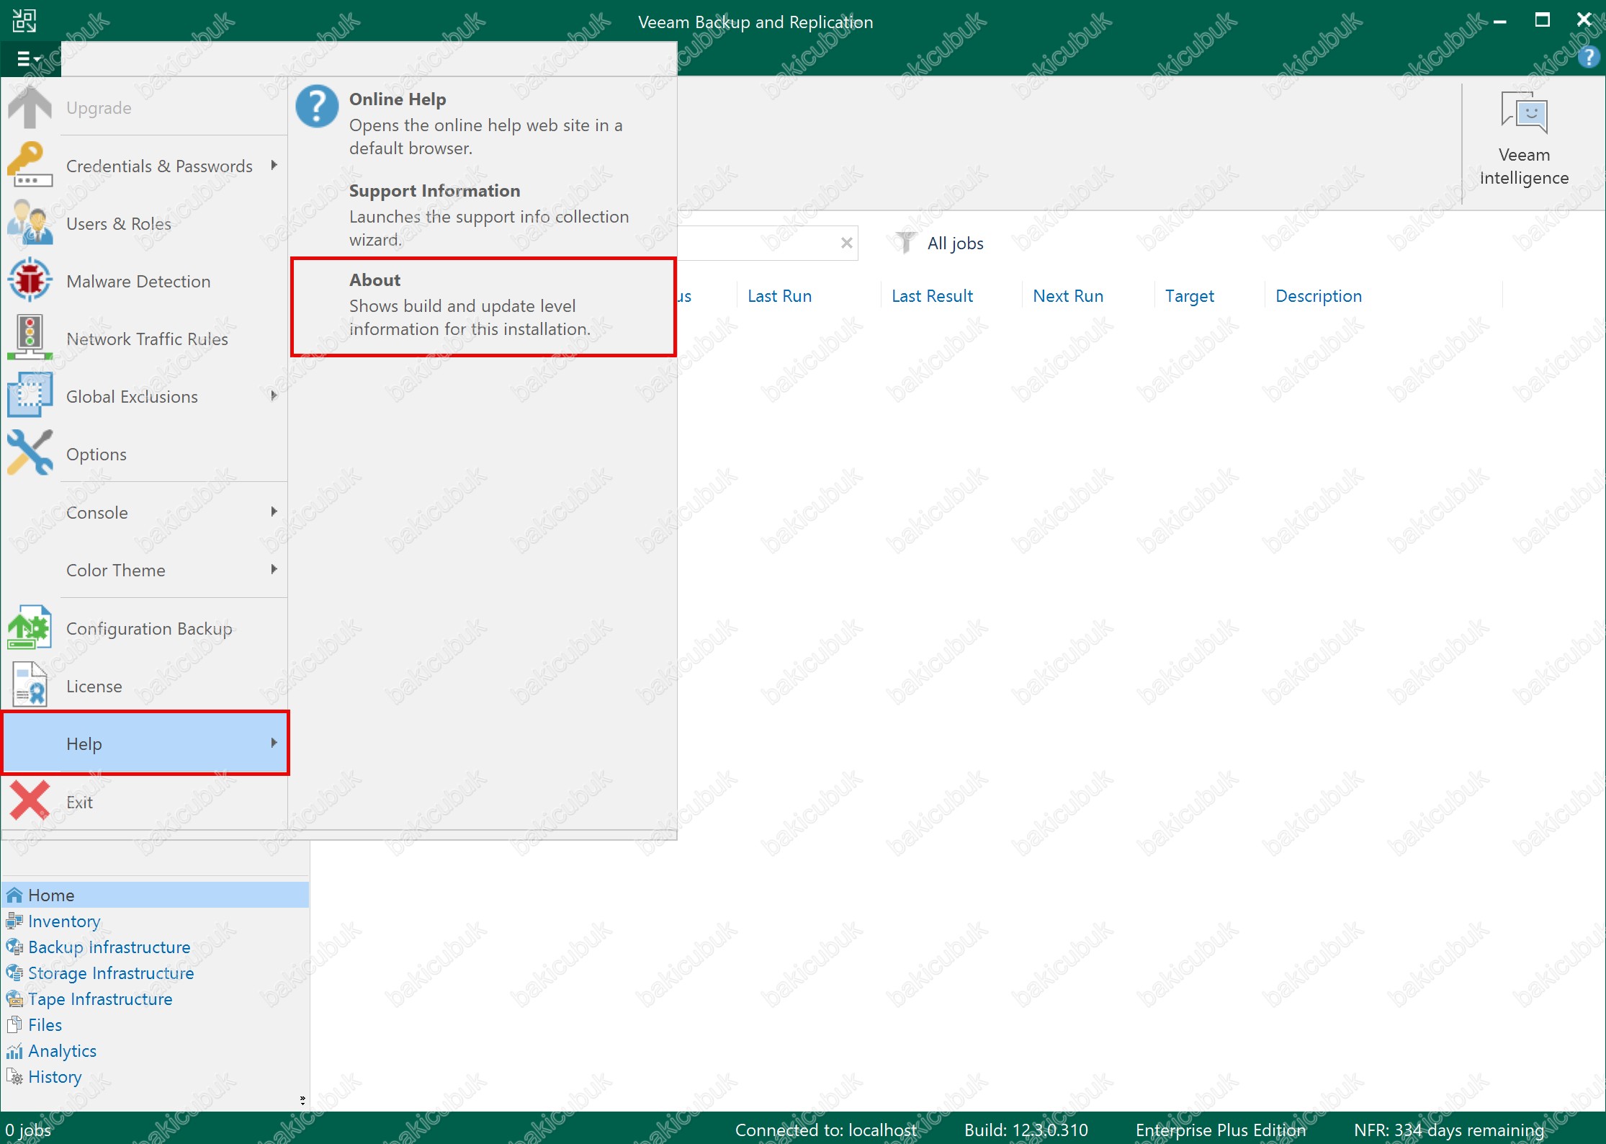The width and height of the screenshot is (1606, 1144).
Task: Launch Support Information wizard
Action: [x=483, y=215]
